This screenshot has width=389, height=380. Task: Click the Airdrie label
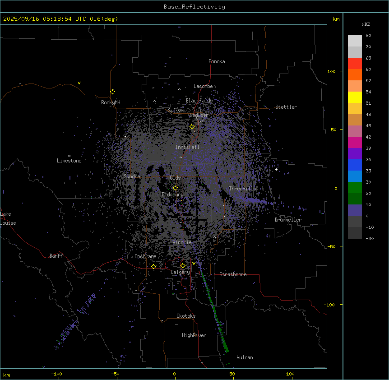[x=182, y=242]
